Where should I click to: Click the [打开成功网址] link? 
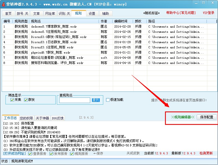pyautogui.click(x=14, y=154)
